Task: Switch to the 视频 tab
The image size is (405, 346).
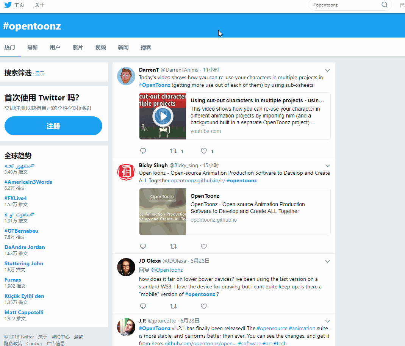Action: pyautogui.click(x=100, y=47)
